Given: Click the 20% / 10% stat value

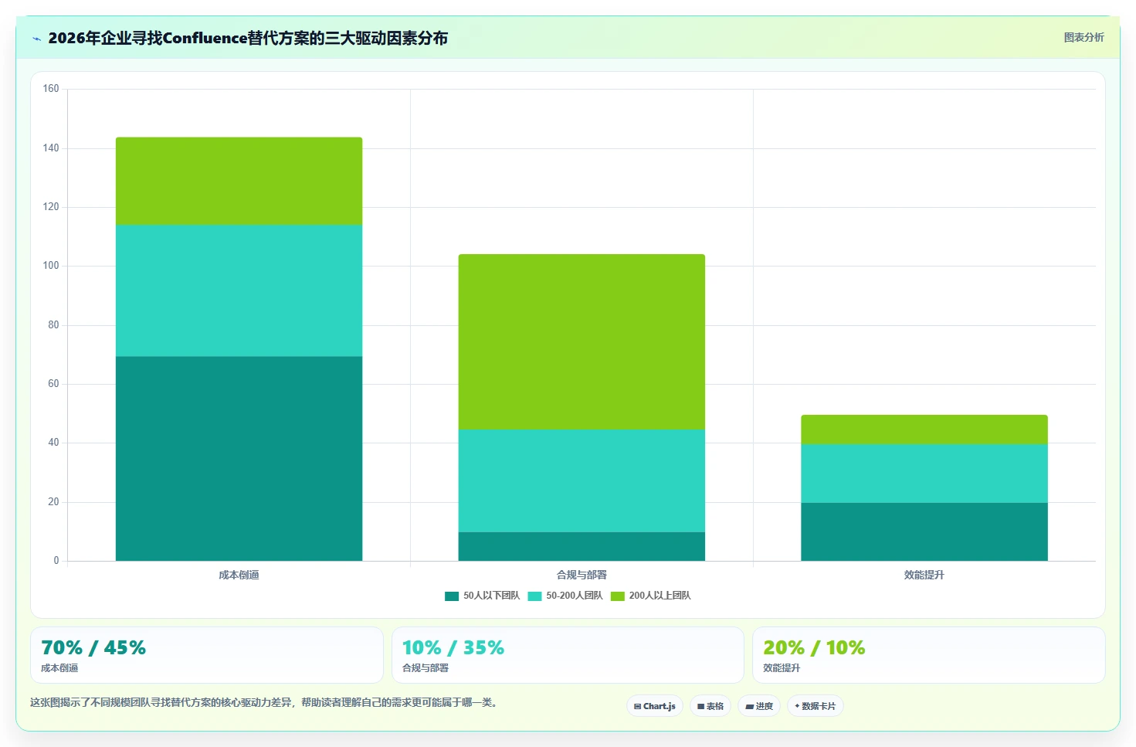Looking at the screenshot, I should (x=814, y=647).
